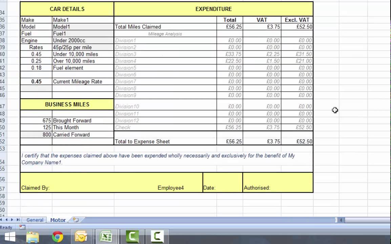Click the Total Miles Claimed label
391x244 pixels.
138,27
